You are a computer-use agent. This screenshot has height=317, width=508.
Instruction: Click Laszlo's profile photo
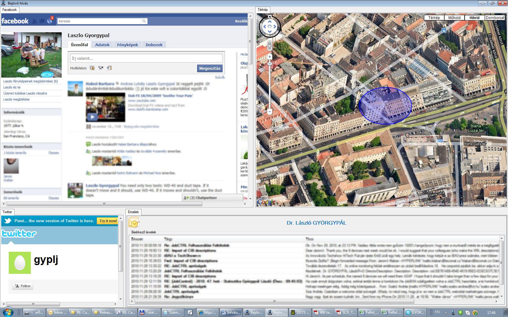point(31,55)
